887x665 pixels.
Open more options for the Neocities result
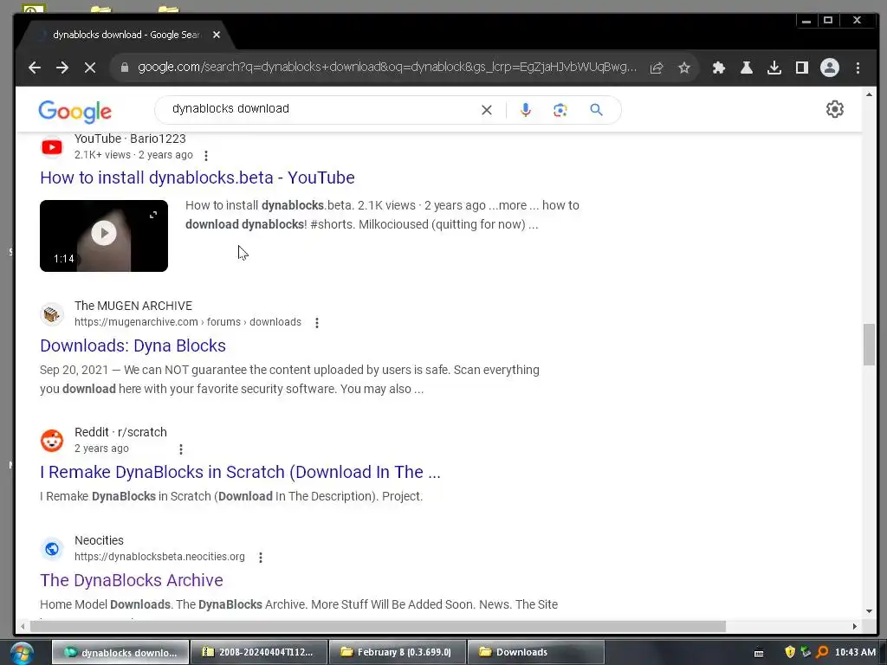click(x=261, y=558)
